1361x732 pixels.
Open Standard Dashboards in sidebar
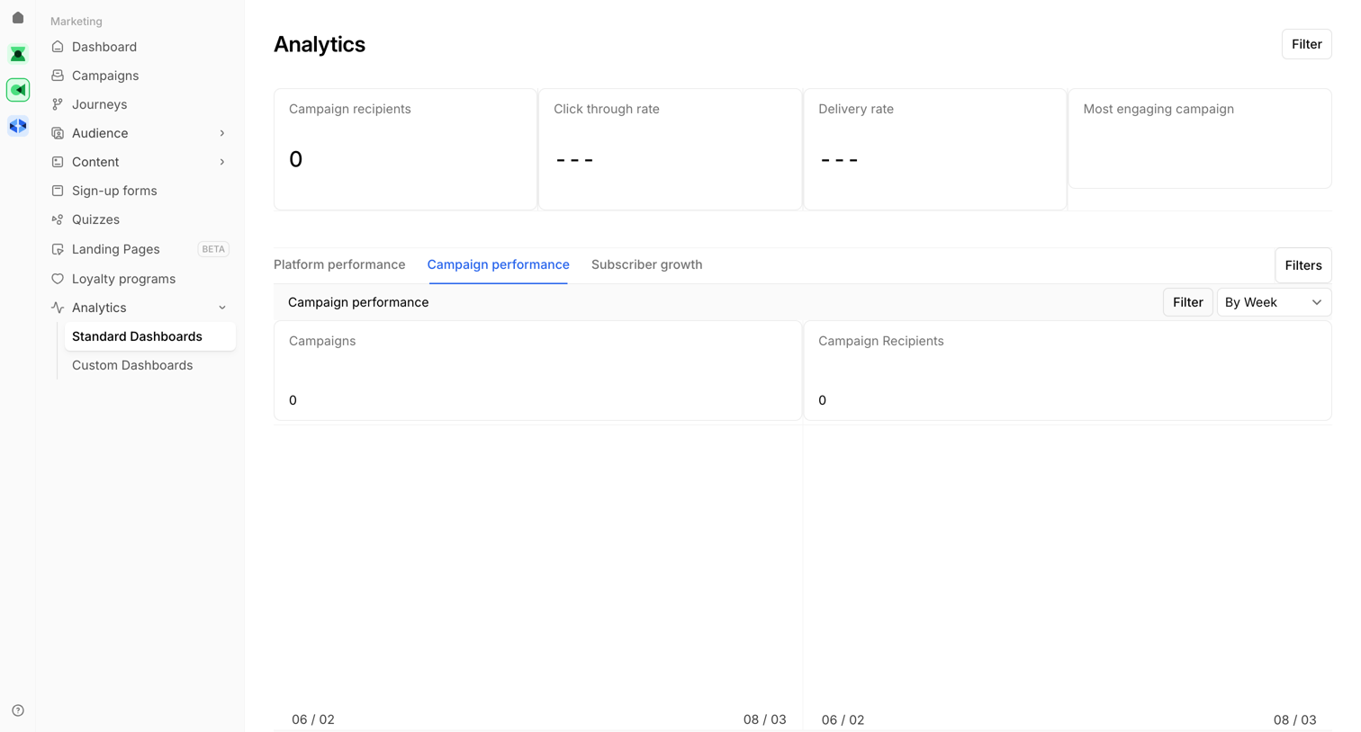pyautogui.click(x=150, y=336)
